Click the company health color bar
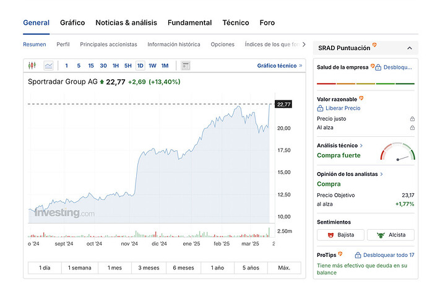 [x=366, y=84]
